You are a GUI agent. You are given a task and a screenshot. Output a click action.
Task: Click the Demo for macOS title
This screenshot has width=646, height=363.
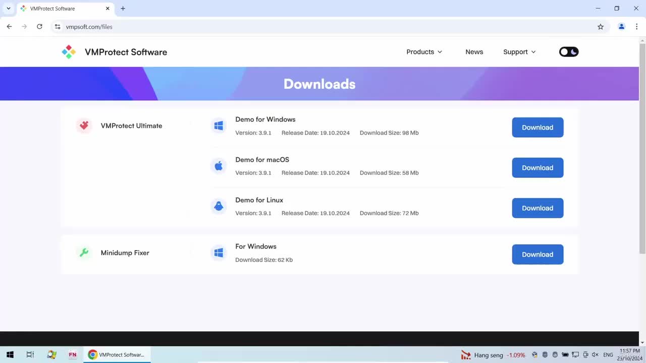tap(262, 160)
